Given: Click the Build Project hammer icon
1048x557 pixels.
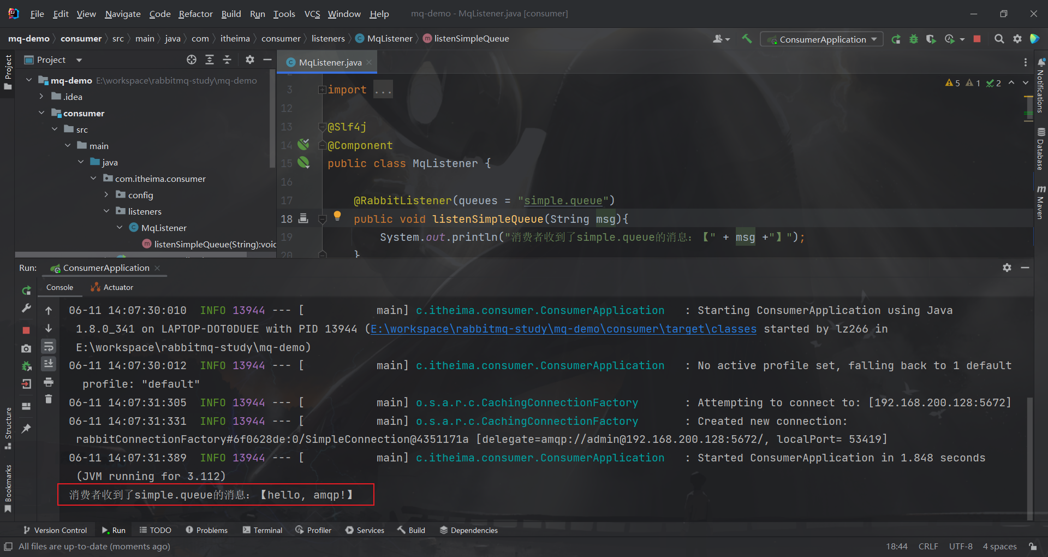Looking at the screenshot, I should (747, 39).
